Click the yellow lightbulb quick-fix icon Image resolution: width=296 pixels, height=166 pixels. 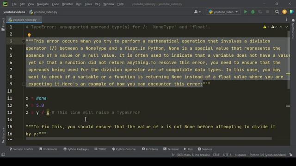(29, 35)
